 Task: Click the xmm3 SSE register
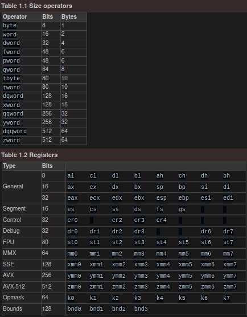point(141,265)
